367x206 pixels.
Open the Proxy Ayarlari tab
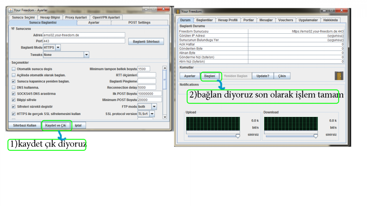click(x=76, y=17)
